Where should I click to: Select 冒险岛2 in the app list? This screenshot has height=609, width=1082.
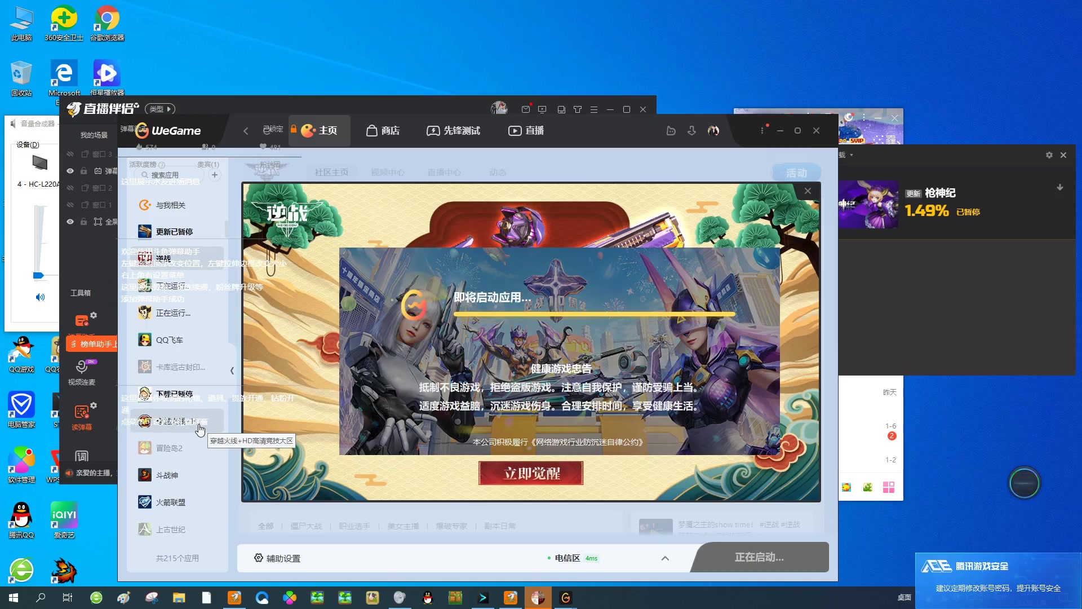pos(177,448)
